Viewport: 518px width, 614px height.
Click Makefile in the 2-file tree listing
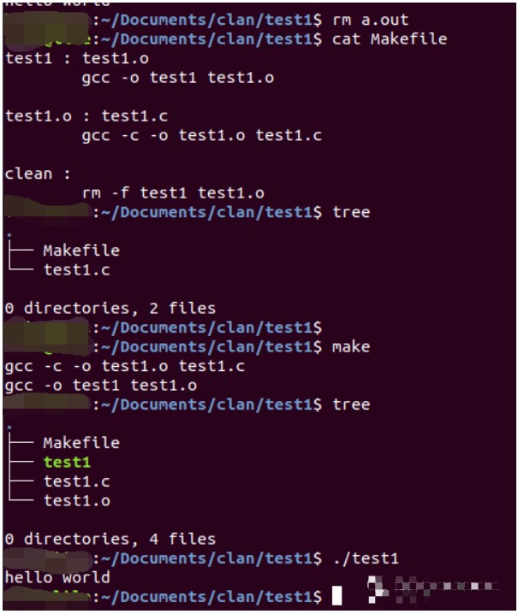[x=81, y=251]
